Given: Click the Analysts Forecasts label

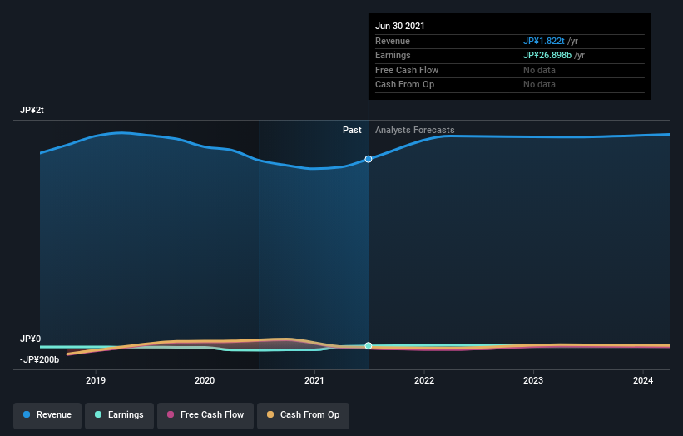Looking at the screenshot, I should pos(414,130).
